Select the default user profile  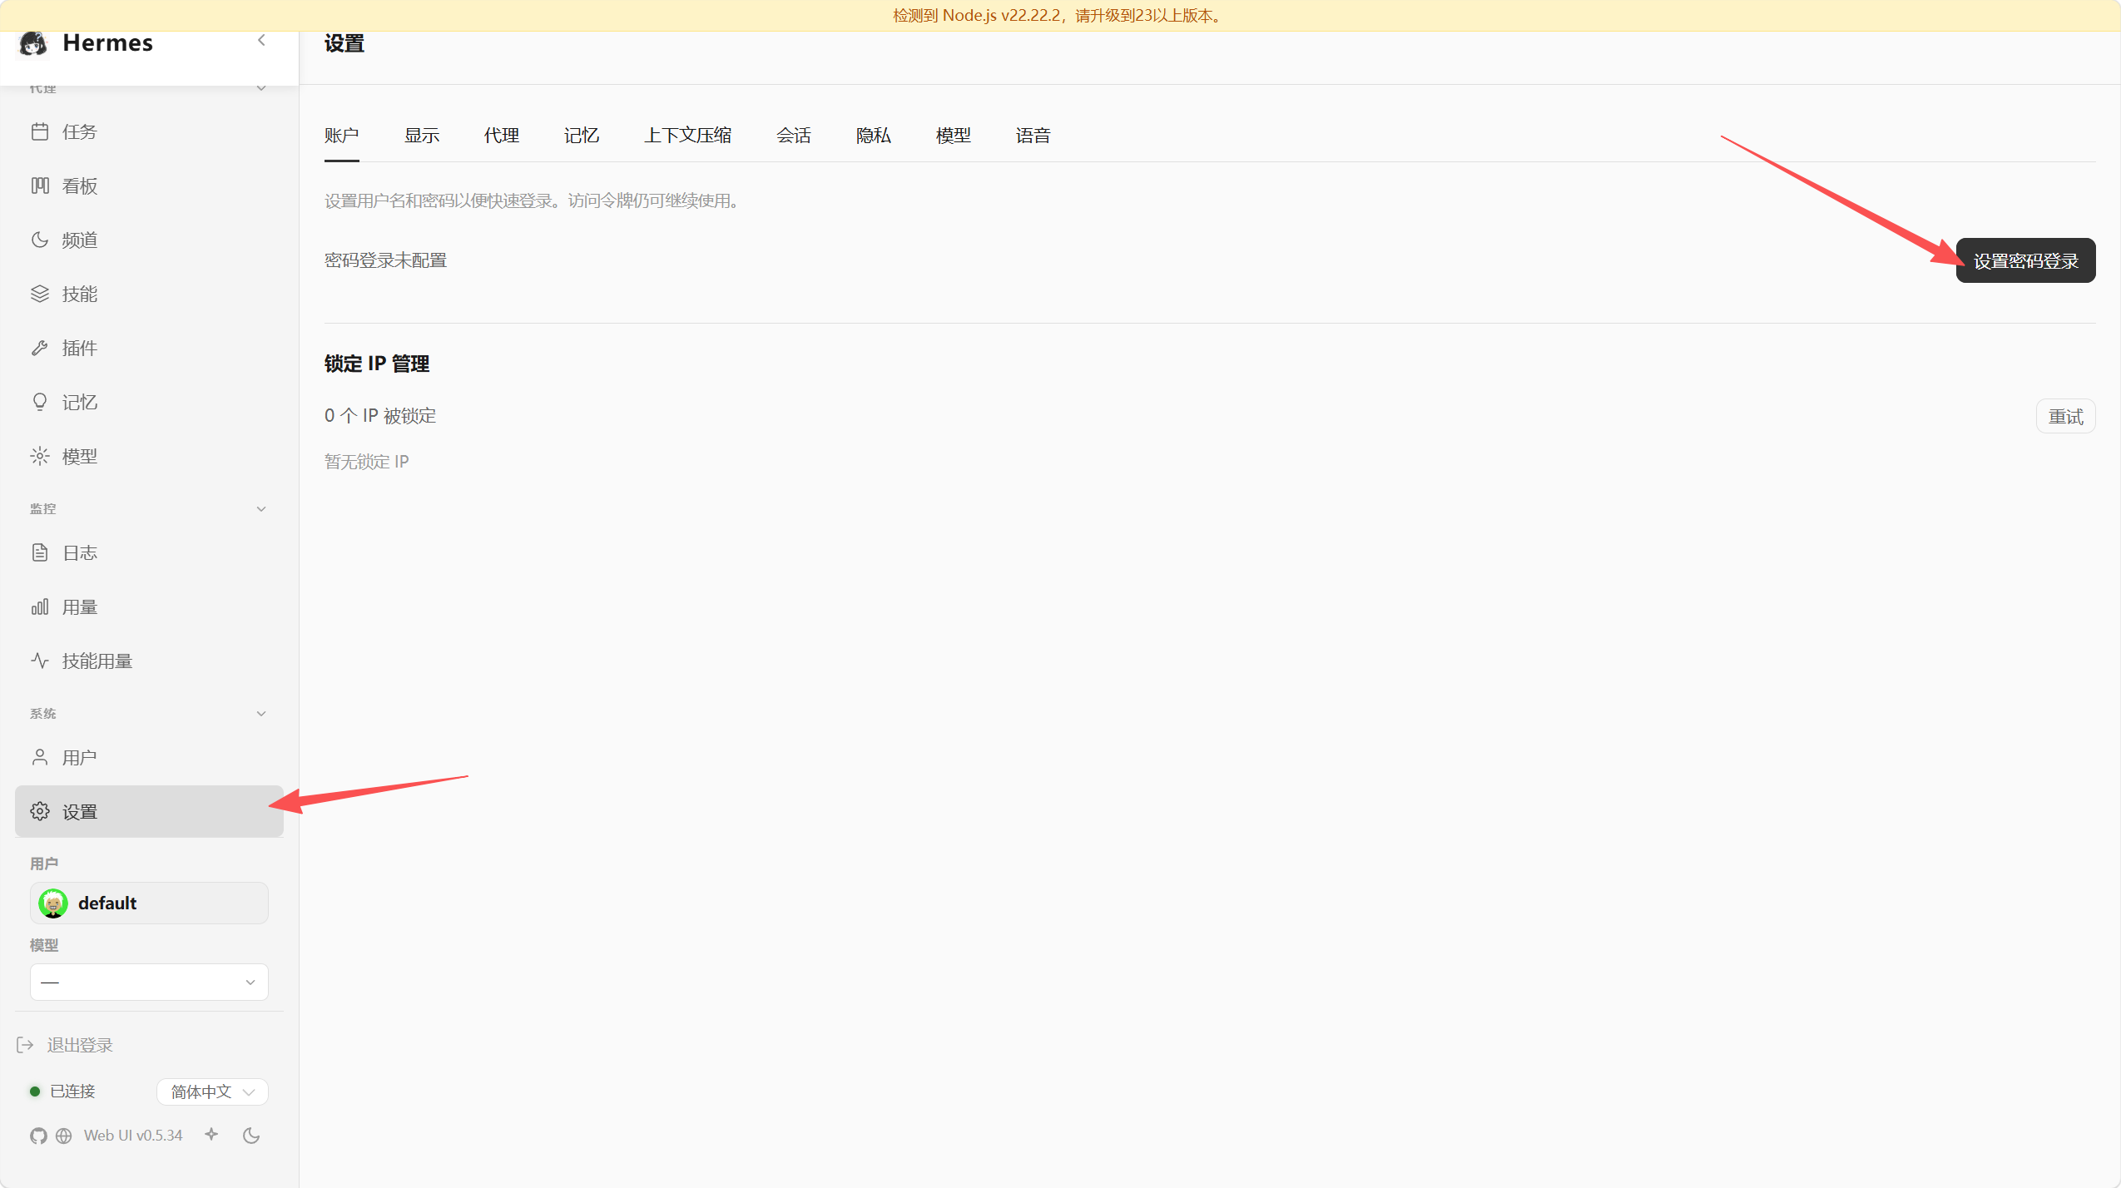[149, 903]
